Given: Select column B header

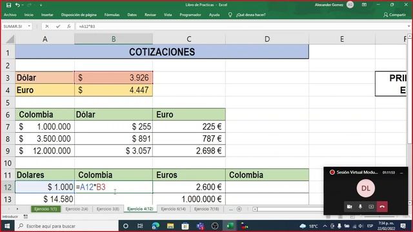Looking at the screenshot, I should (x=114, y=39).
